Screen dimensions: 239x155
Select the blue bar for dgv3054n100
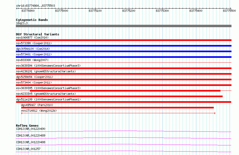tap(124, 51)
